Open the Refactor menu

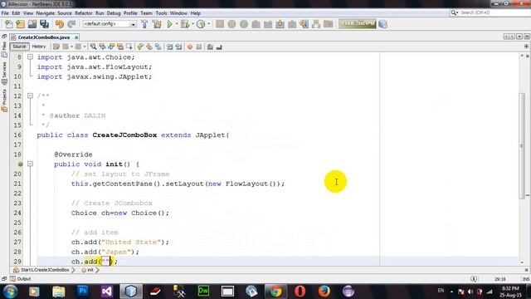(84, 13)
